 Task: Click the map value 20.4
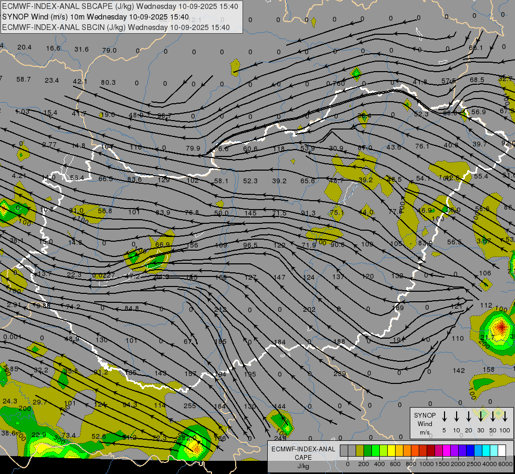(24, 47)
